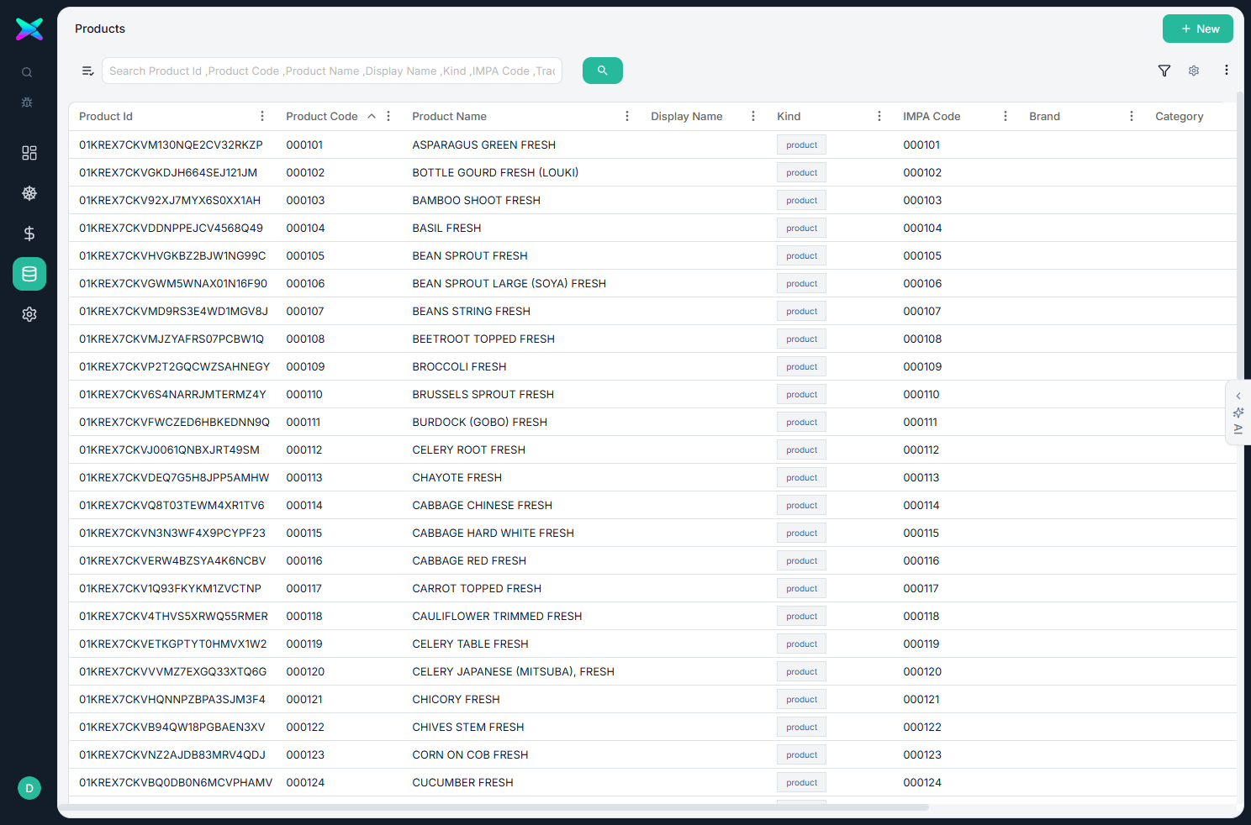Image resolution: width=1251 pixels, height=825 pixels.
Task: Select CELERY JAPANESE (MITSUBA), FRESH
Action: (513, 671)
